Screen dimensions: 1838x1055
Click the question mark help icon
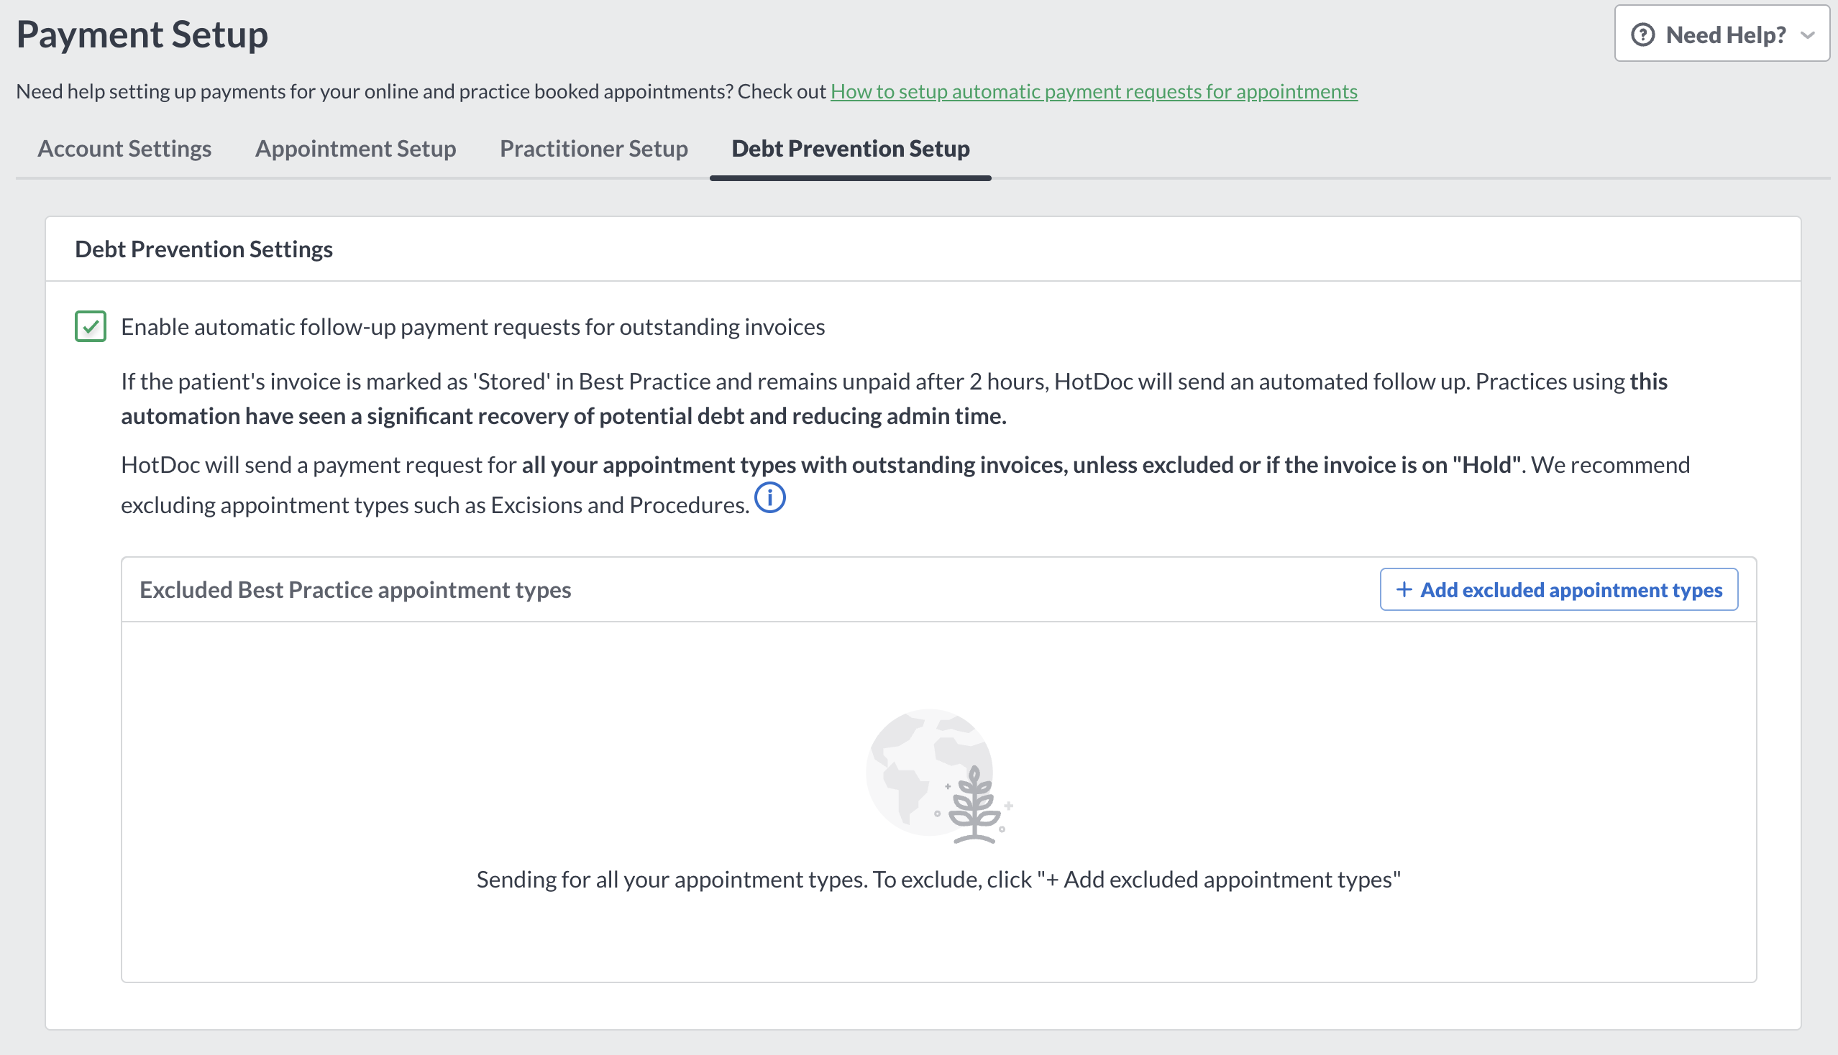pos(1642,34)
